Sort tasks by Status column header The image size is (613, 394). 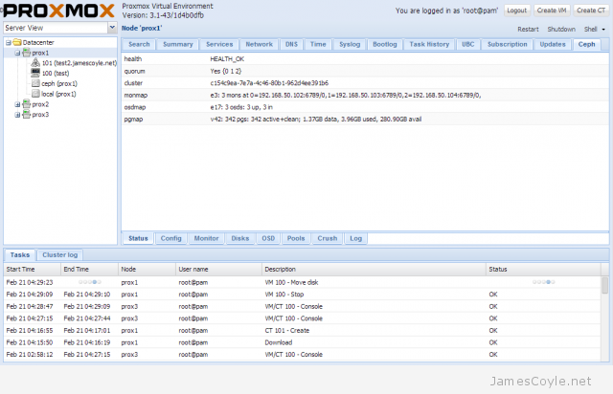(543, 270)
